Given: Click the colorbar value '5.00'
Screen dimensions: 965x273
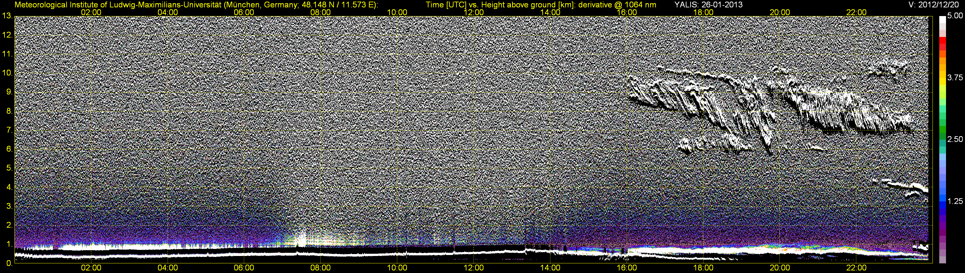Looking at the screenshot, I should (954, 16).
